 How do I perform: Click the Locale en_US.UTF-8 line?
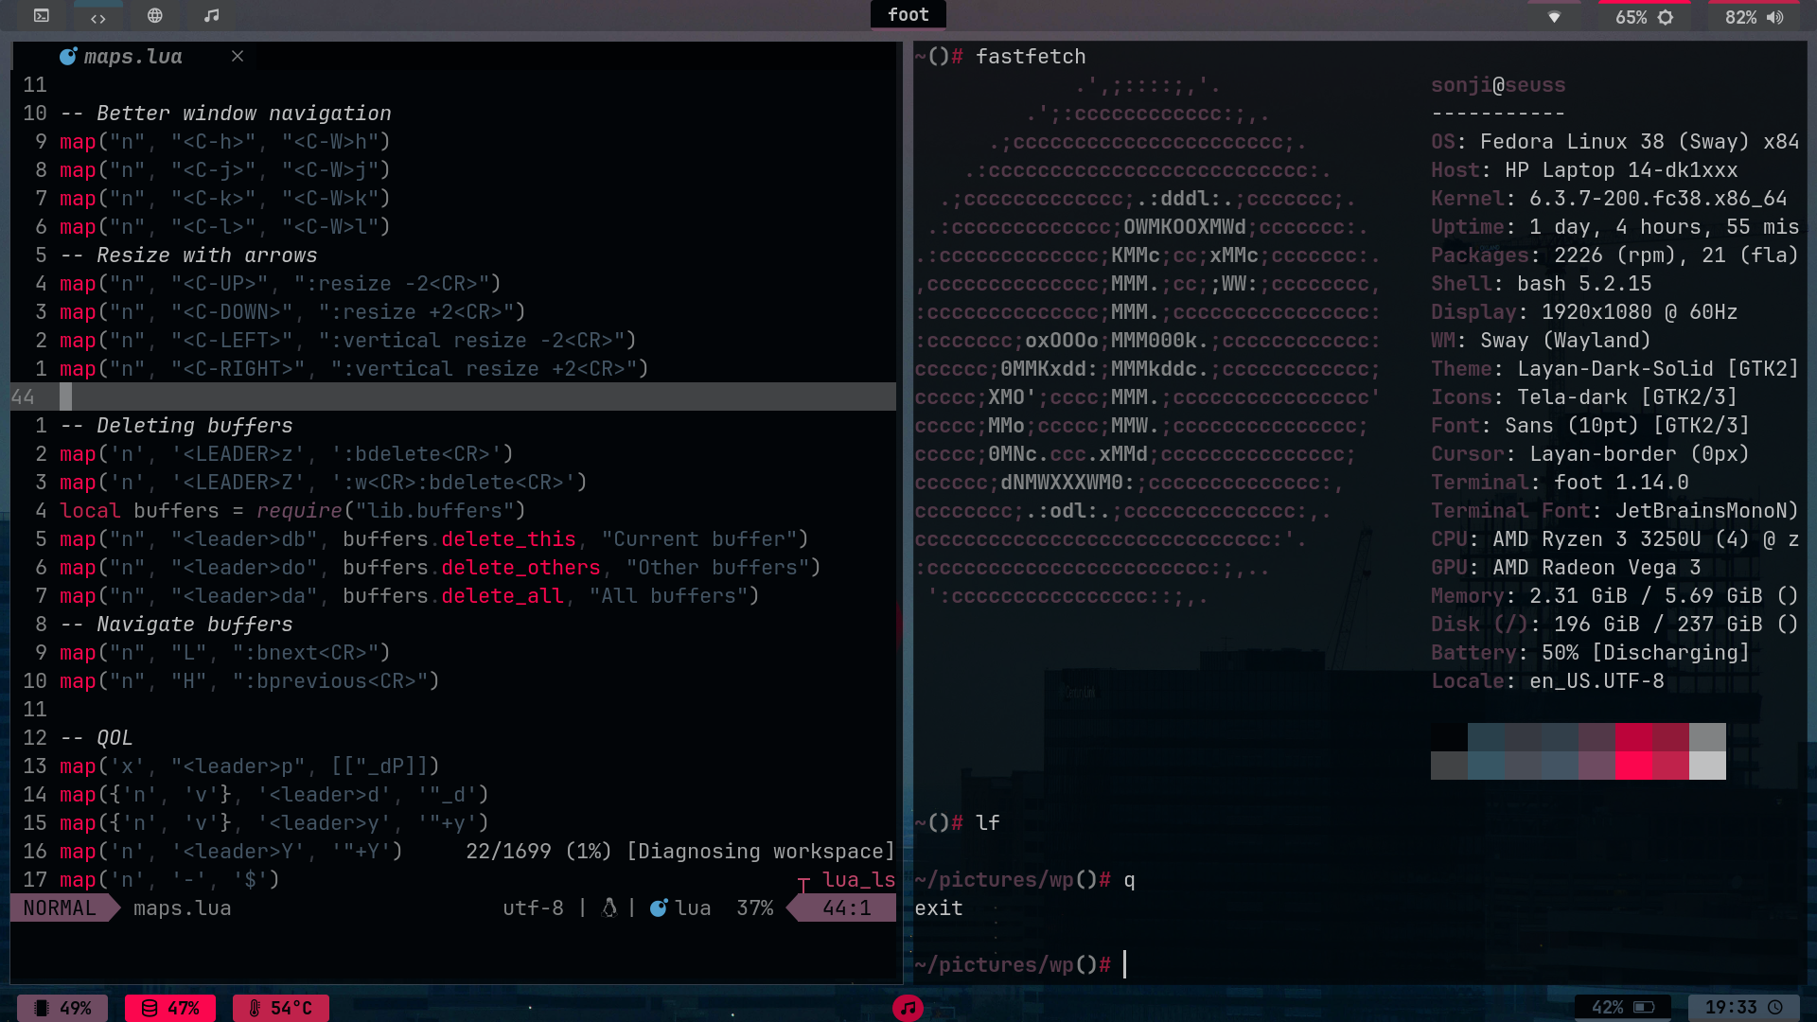[x=1547, y=680]
